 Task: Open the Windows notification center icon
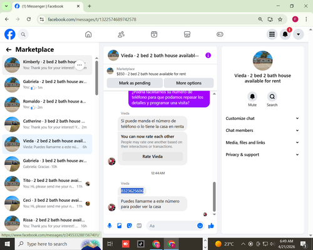pyautogui.click(x=303, y=244)
